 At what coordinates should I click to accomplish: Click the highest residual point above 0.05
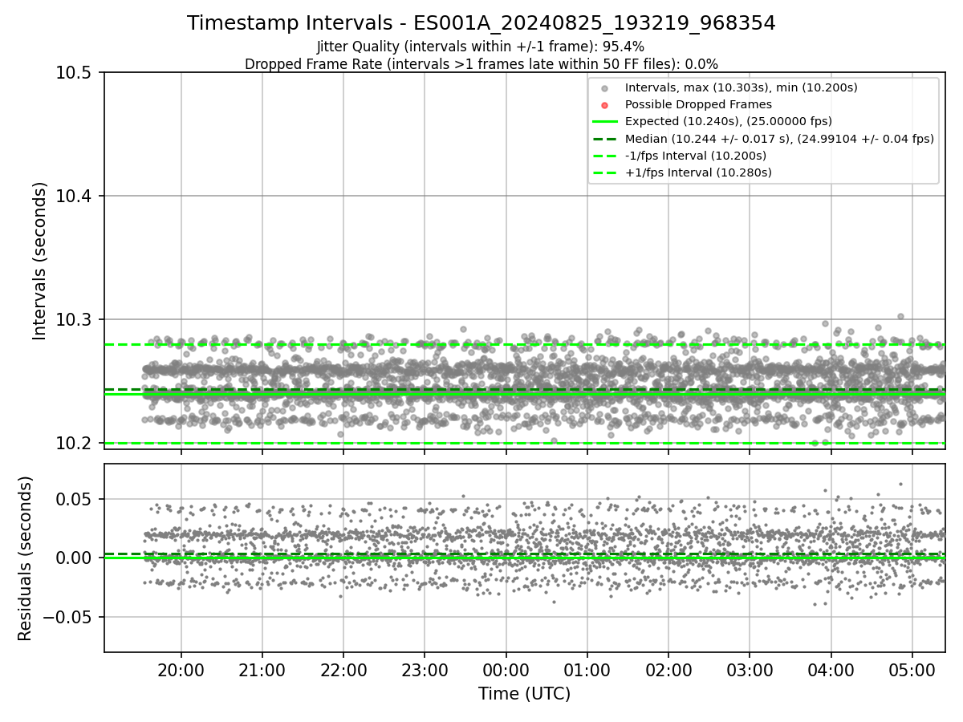900,484
